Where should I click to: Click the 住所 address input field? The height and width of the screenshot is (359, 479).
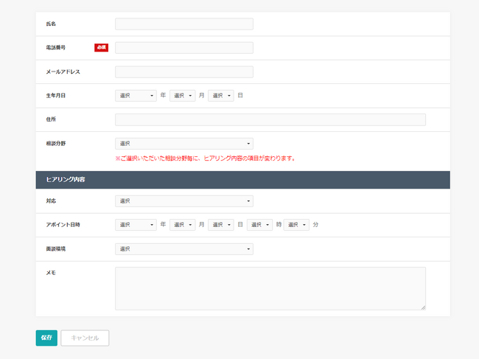[x=270, y=119]
